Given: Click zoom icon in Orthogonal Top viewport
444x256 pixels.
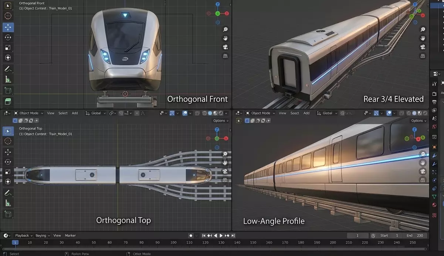Looking at the screenshot, I should tap(225, 154).
